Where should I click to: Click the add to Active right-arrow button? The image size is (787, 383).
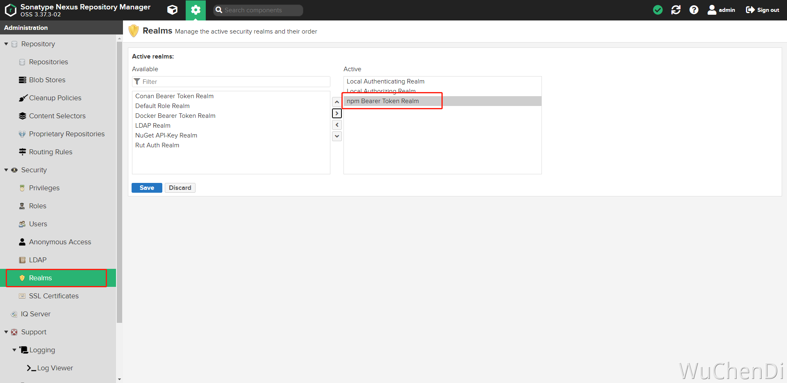(x=337, y=113)
